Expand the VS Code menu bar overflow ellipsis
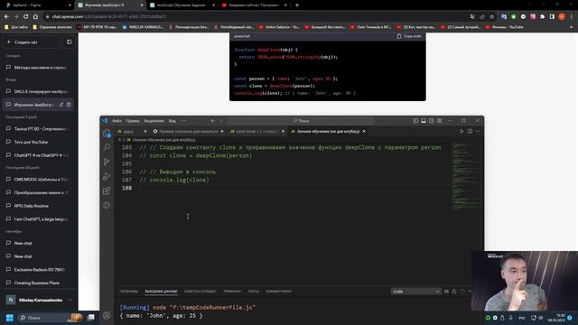Screen dimensions: 578x325 pyautogui.click(x=184, y=120)
